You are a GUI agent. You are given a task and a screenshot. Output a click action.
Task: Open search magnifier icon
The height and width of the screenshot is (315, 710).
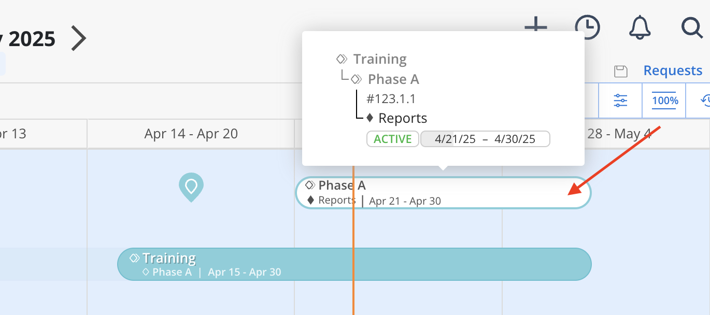691,27
